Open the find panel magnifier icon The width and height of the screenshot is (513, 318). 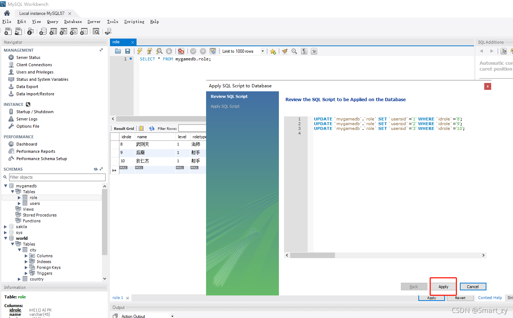pos(294,51)
